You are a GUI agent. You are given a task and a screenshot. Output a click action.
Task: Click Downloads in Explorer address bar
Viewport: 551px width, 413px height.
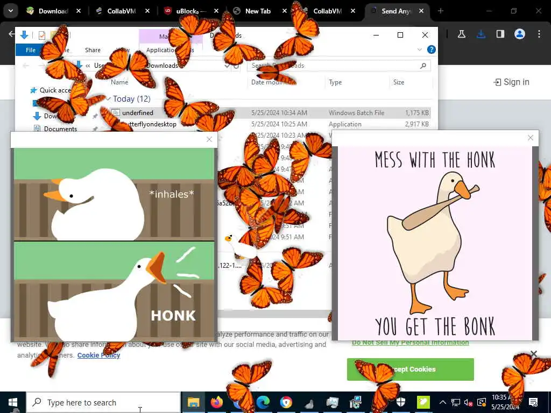[x=163, y=65]
